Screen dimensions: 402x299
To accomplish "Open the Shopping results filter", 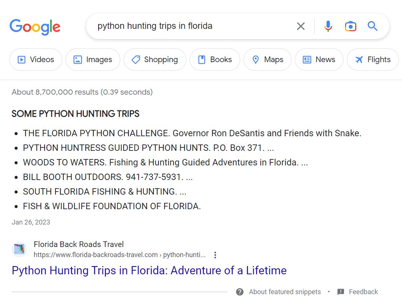I will (155, 60).
